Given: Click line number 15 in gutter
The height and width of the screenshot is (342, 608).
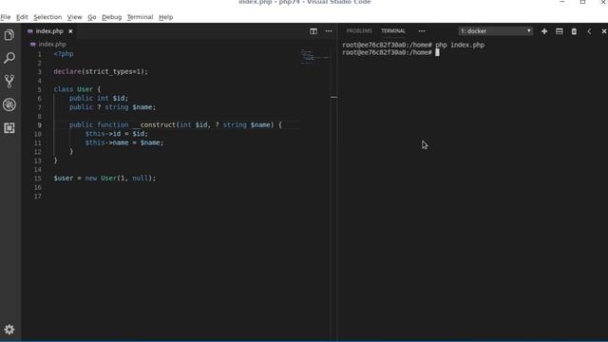Looking at the screenshot, I should point(38,179).
